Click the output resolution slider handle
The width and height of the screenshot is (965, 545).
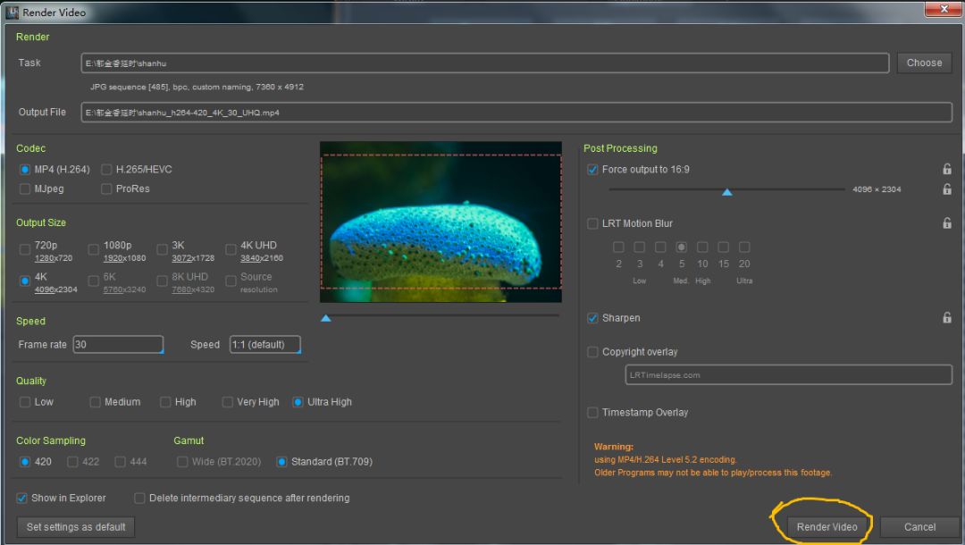coord(726,192)
